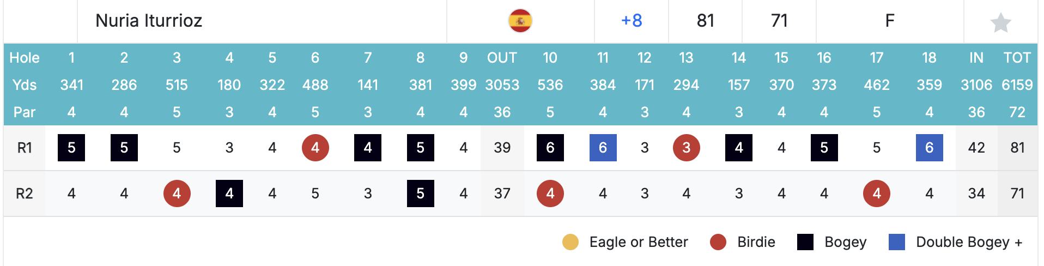Click the blue Double Bogey legend square
Screen dimensions: 1044x266
pos(896,242)
